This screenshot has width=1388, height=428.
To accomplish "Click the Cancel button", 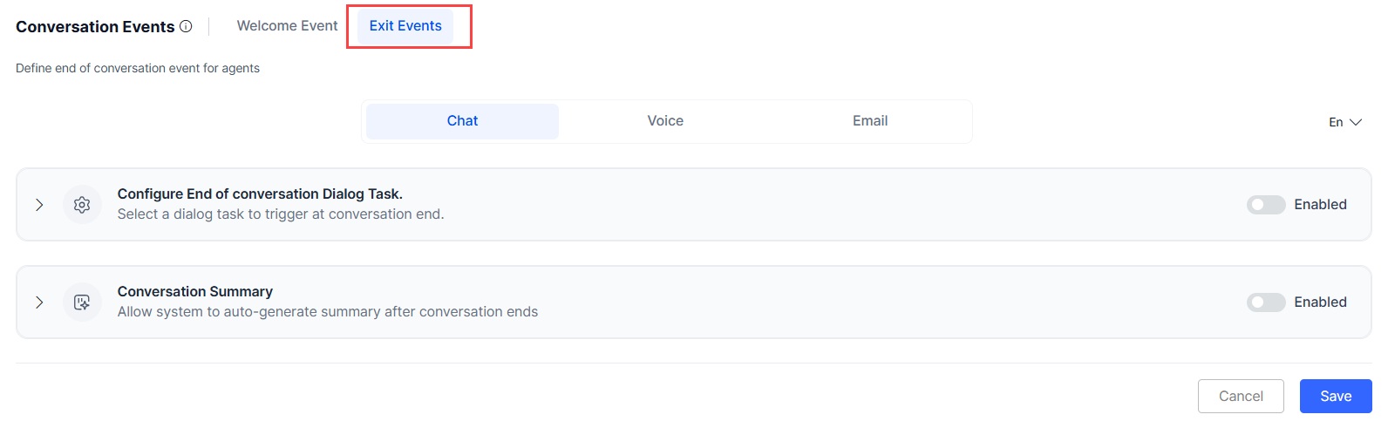I will (x=1241, y=396).
